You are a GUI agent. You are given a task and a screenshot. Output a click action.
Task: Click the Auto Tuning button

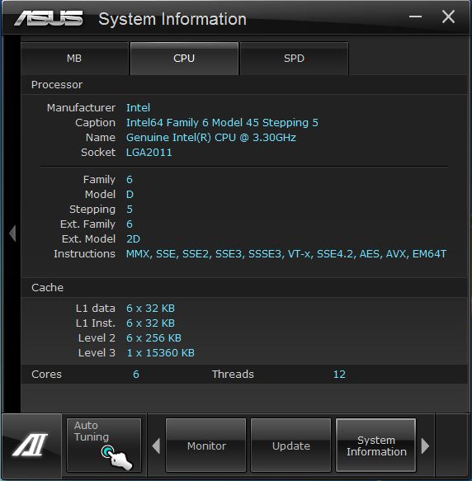click(x=104, y=445)
